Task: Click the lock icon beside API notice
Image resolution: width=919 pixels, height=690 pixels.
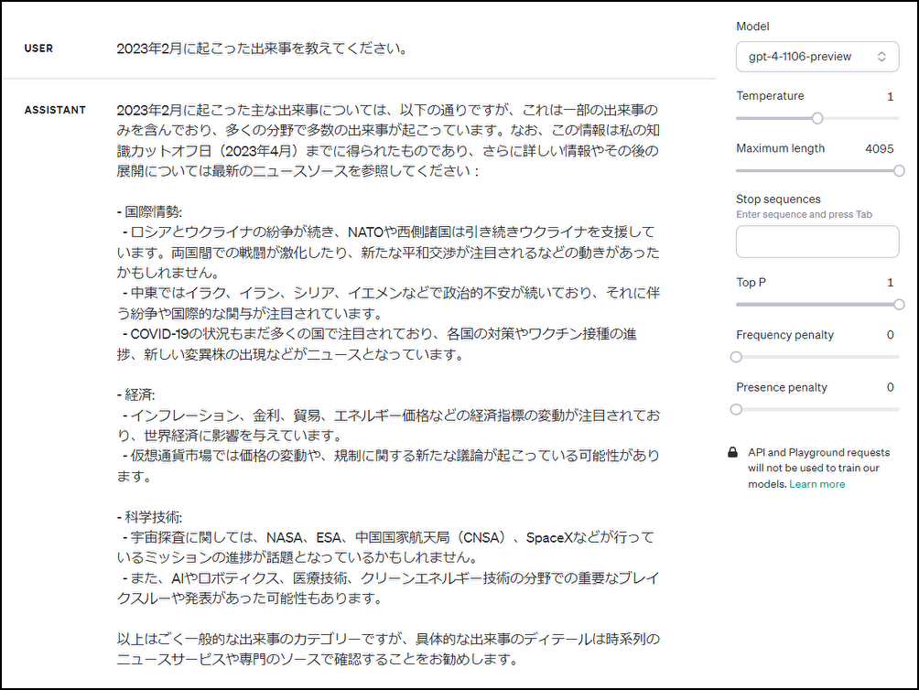Action: [x=732, y=452]
